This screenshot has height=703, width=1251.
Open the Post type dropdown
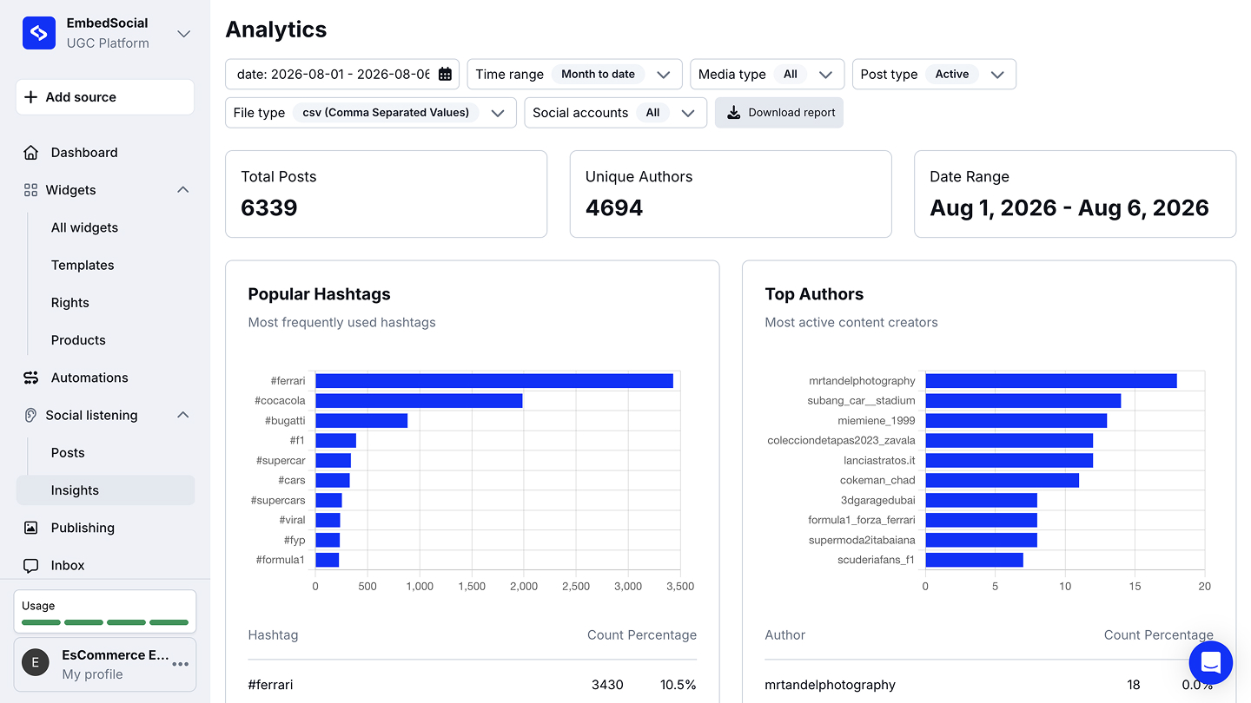click(x=934, y=75)
